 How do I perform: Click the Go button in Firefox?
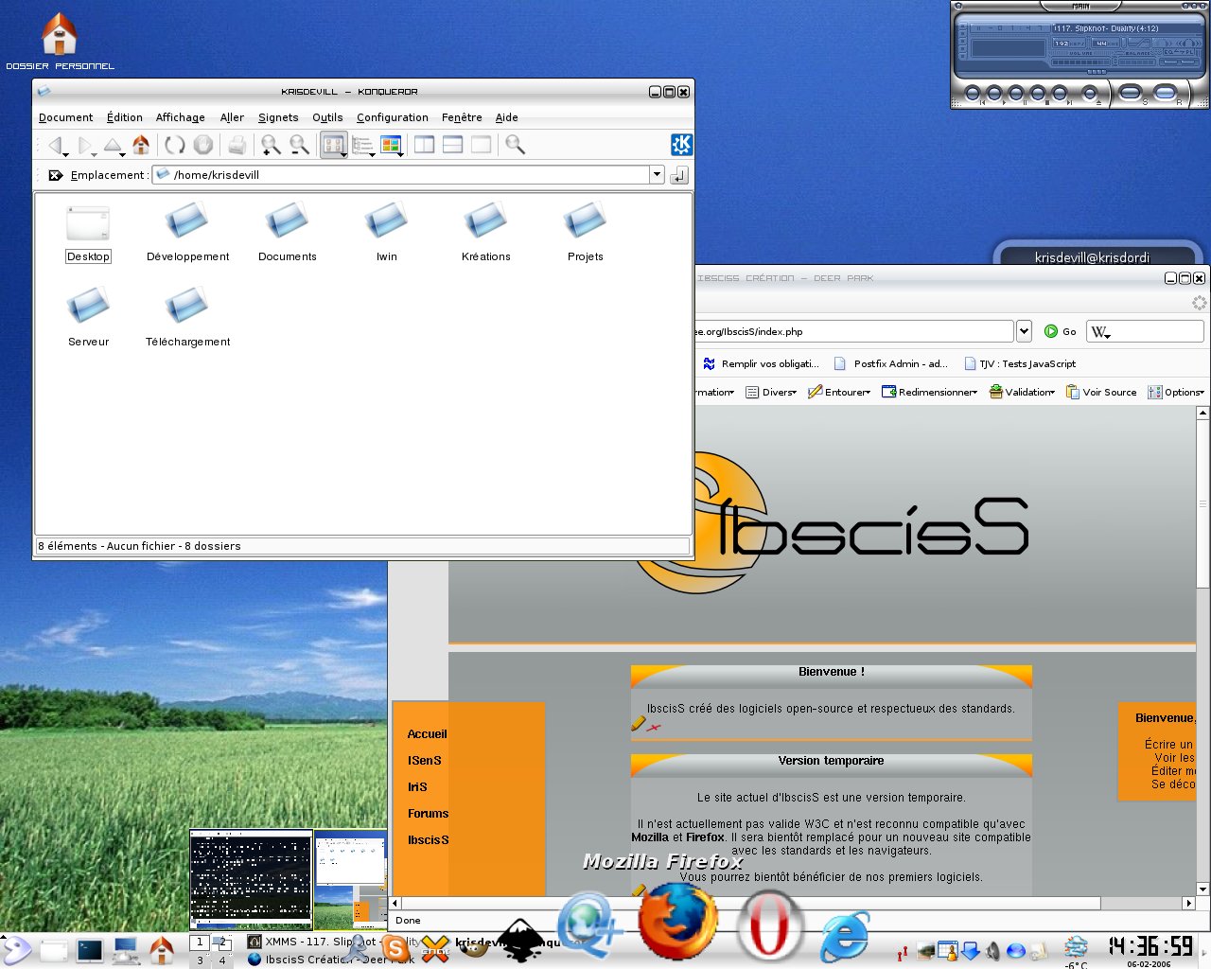(1061, 331)
